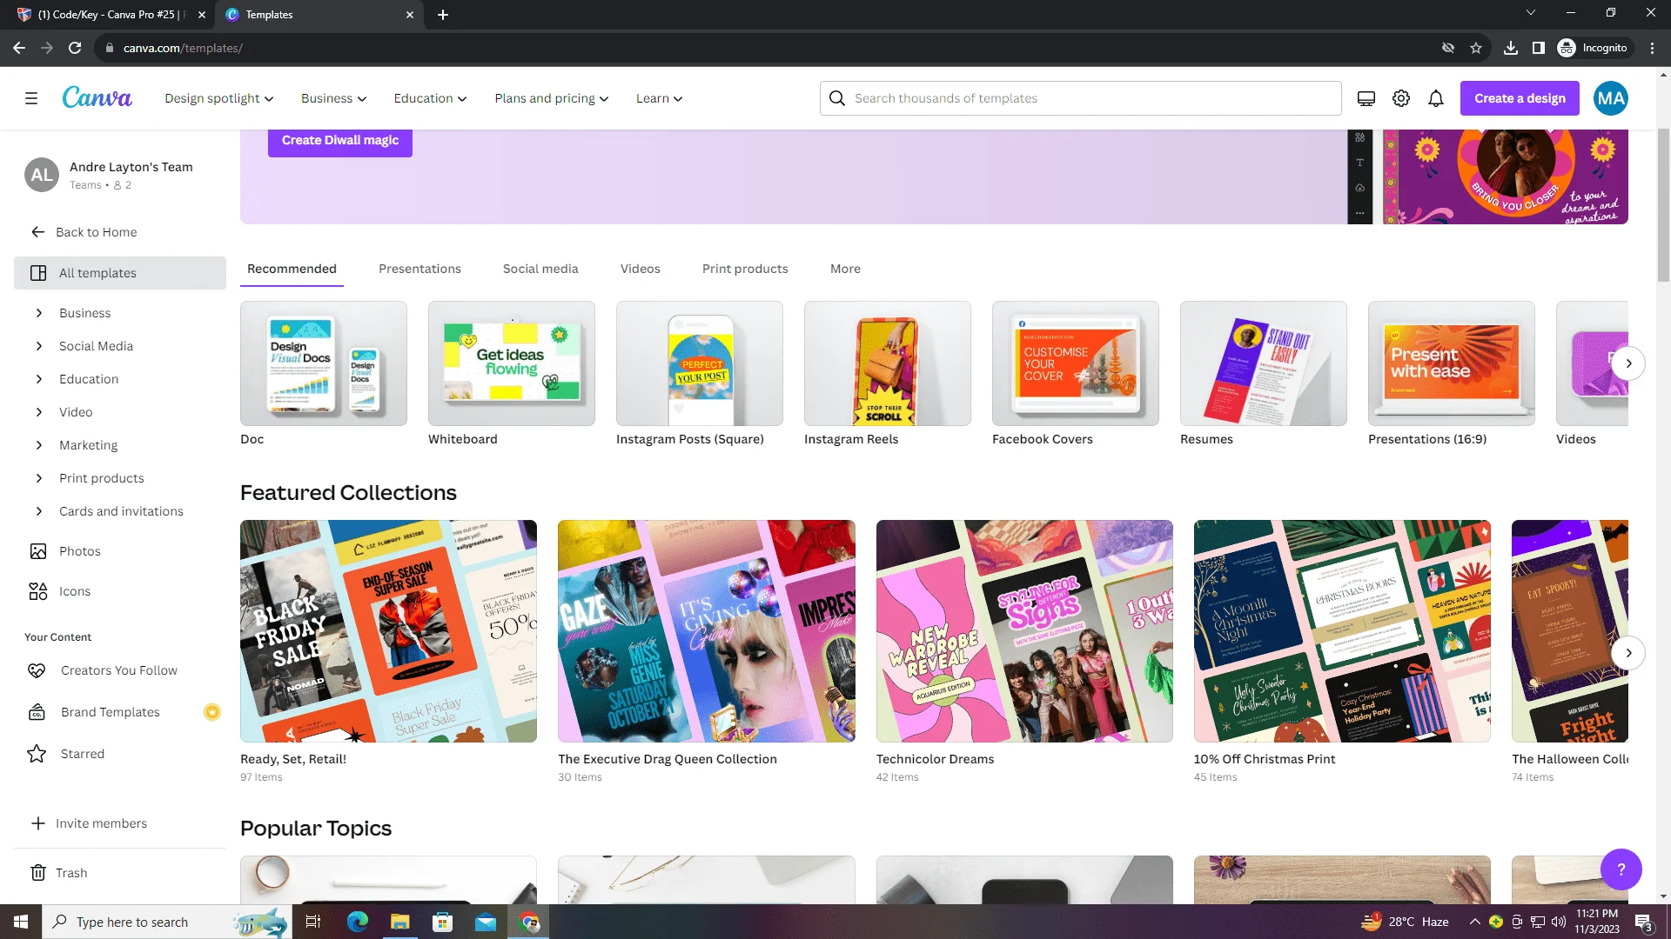This screenshot has height=939, width=1671.
Task: Open Canva settings gear icon
Action: 1401,98
